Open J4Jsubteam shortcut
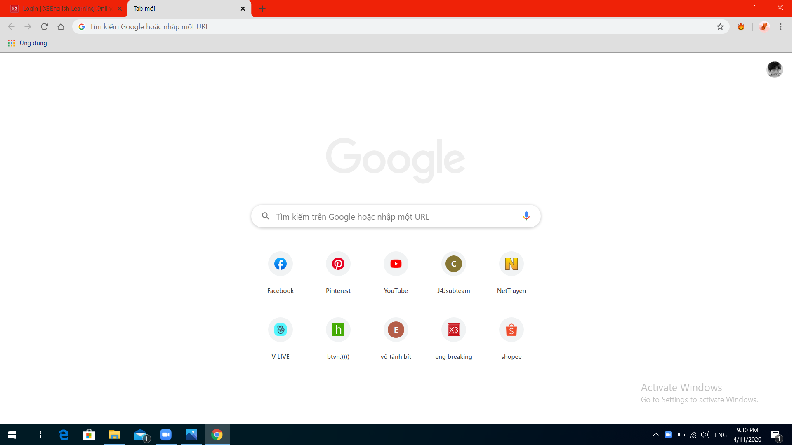The height and width of the screenshot is (445, 792). [454, 264]
